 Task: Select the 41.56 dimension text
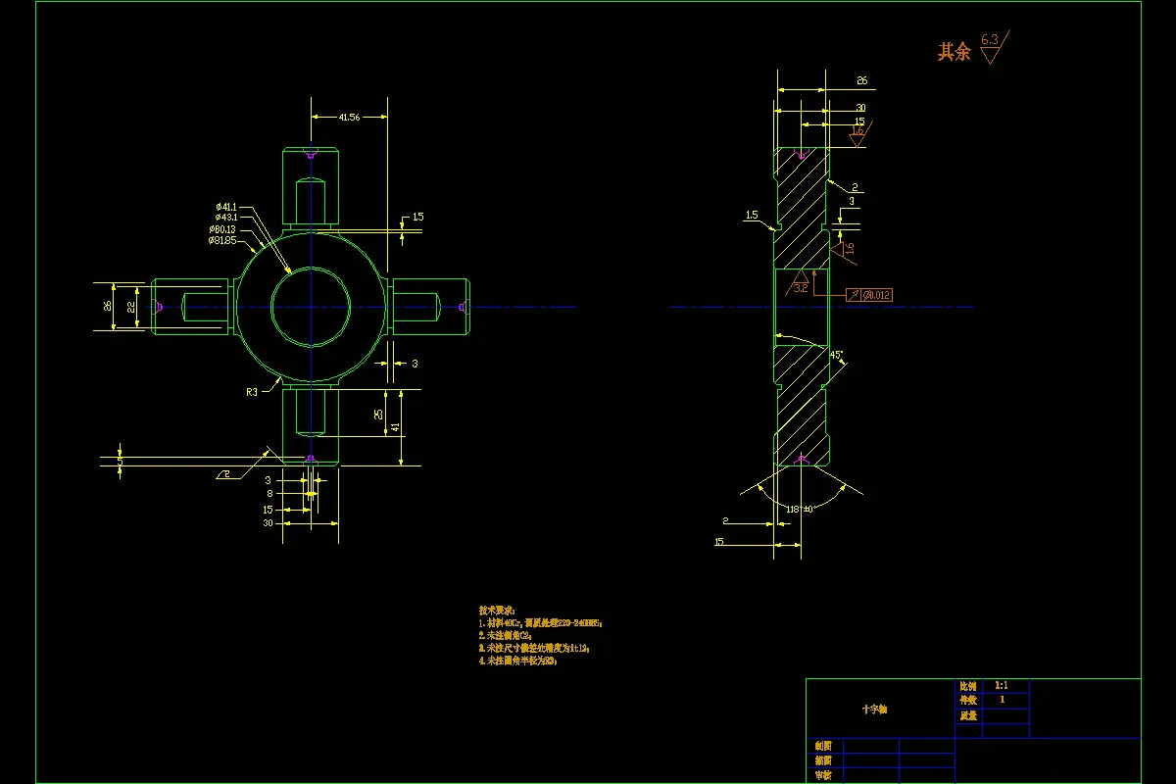coord(348,117)
